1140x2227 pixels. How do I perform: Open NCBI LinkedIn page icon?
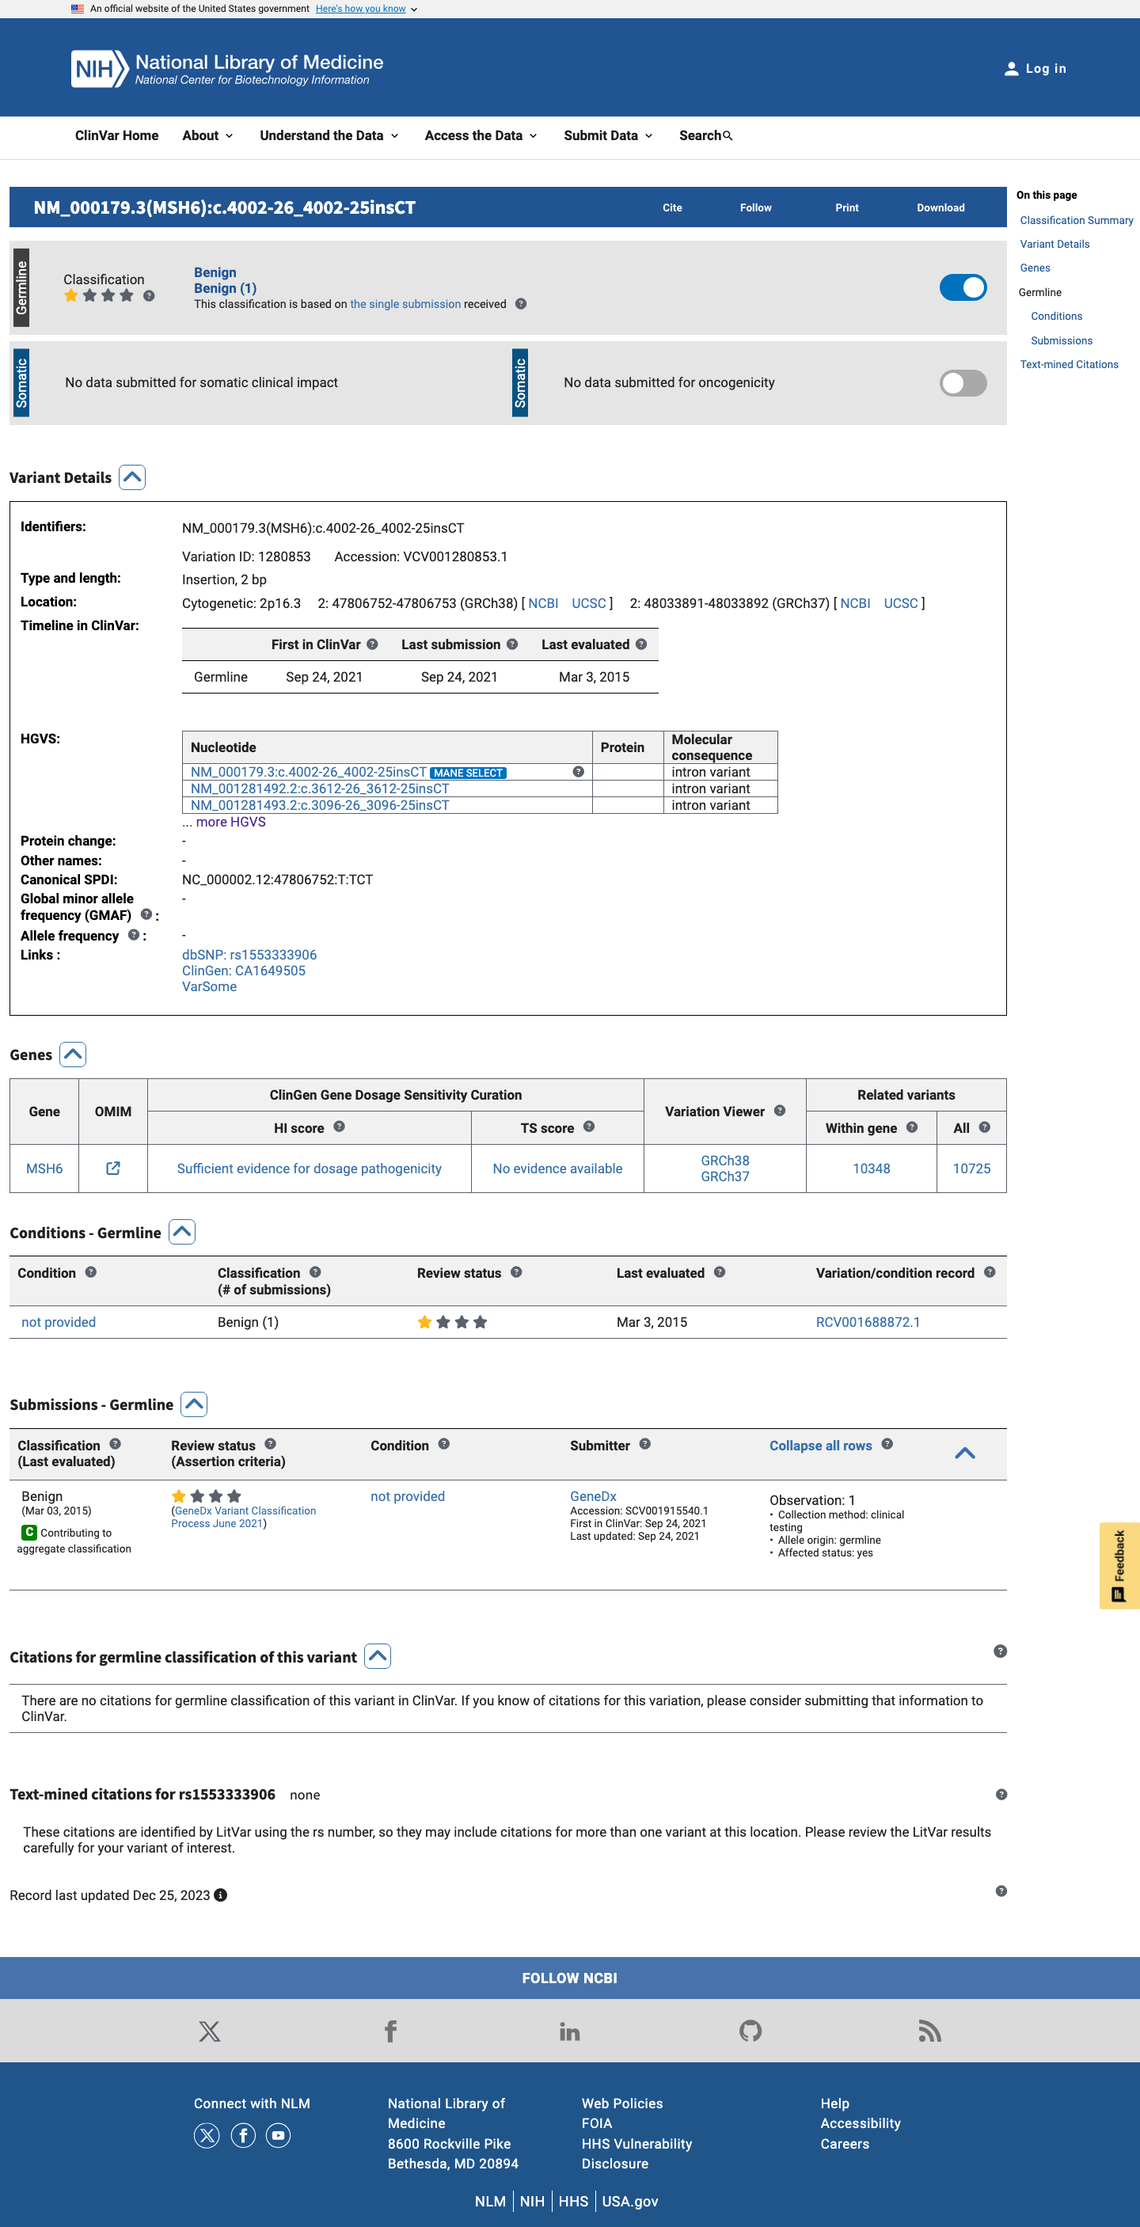(x=569, y=2031)
